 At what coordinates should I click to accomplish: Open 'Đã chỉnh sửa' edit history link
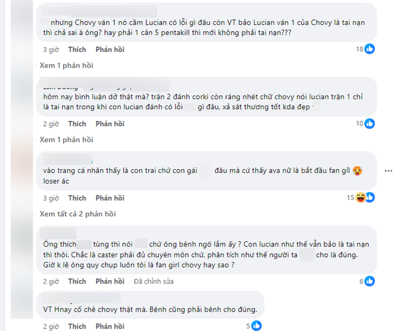click(153, 281)
